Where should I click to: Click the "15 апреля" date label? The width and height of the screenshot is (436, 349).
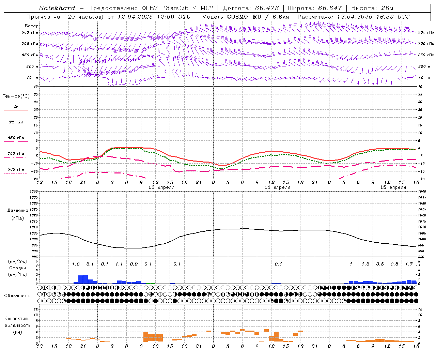(393, 187)
